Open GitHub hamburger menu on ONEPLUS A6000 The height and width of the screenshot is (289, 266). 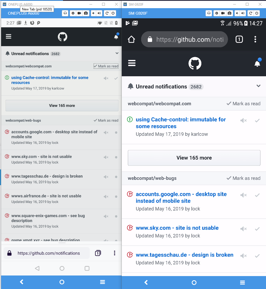[8, 37]
